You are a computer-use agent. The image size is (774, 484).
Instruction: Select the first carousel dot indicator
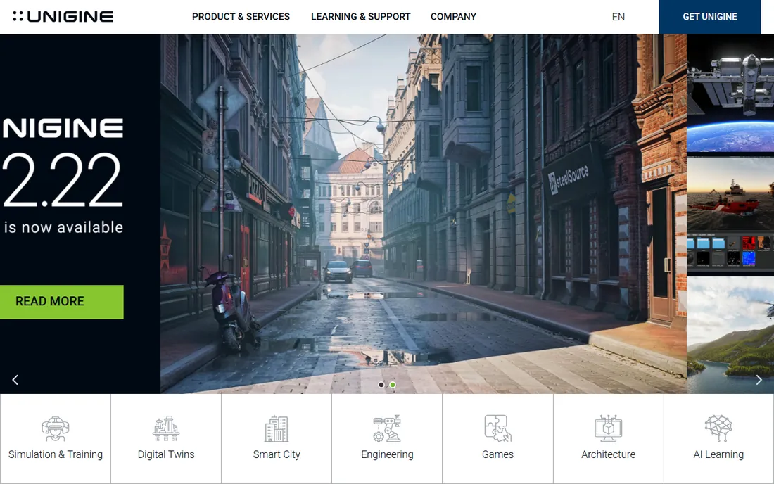(381, 384)
